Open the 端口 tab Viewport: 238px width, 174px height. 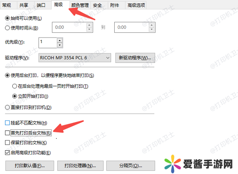click(41, 5)
